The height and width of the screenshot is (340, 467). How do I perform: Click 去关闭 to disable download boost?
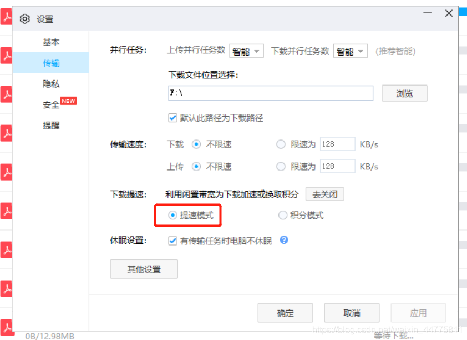tap(324, 194)
